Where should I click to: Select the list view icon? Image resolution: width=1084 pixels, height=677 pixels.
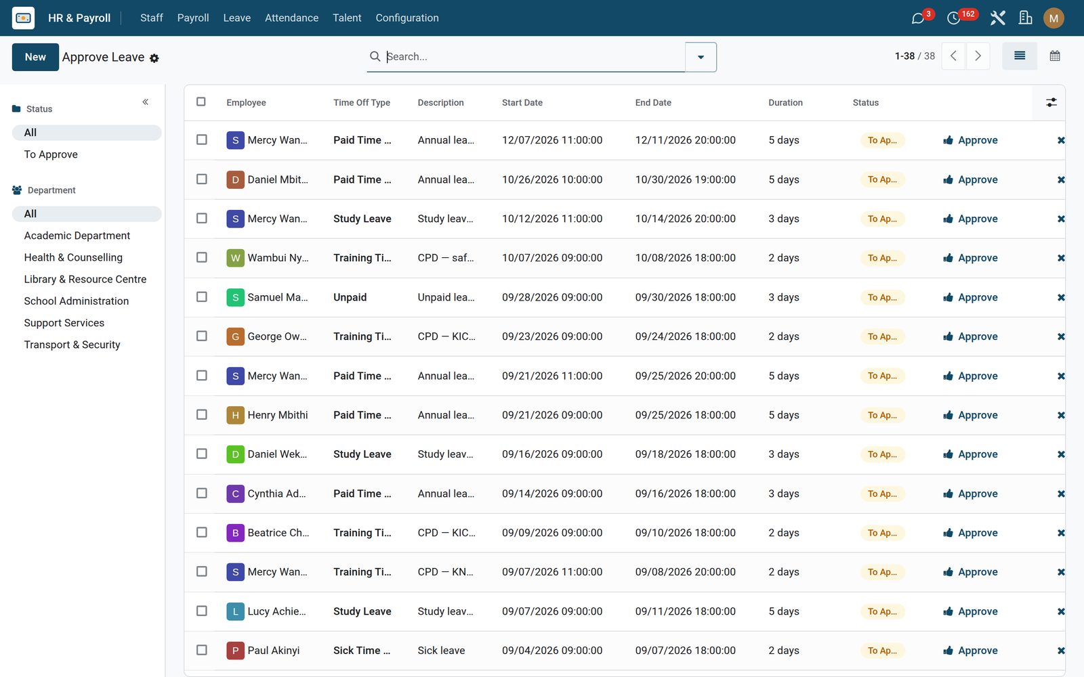click(x=1020, y=56)
